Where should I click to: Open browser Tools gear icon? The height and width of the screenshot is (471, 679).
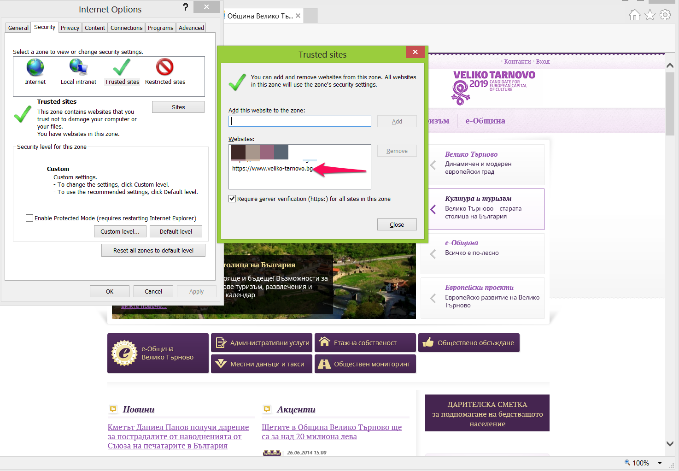tap(665, 15)
